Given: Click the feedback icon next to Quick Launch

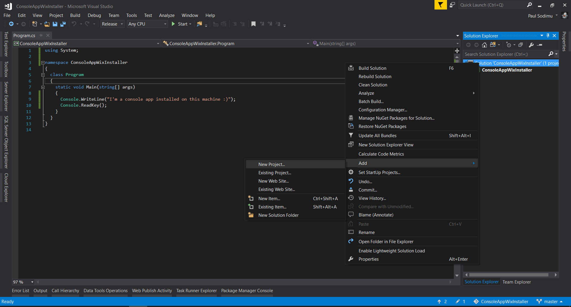Looking at the screenshot, I should click(452, 5).
